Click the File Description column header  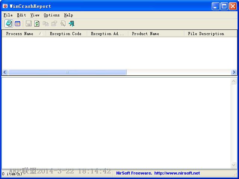(x=206, y=34)
